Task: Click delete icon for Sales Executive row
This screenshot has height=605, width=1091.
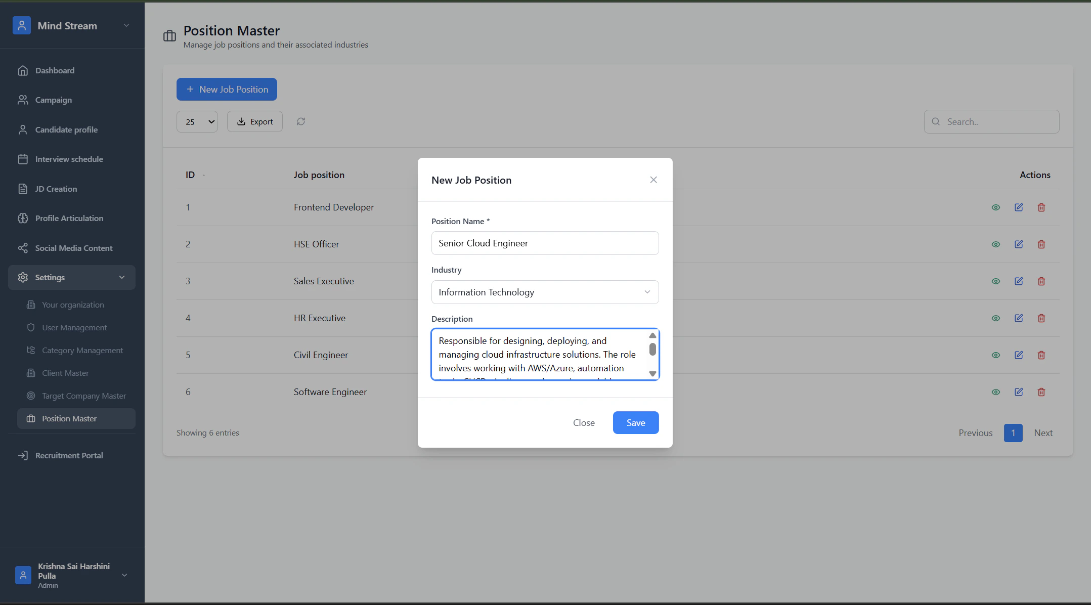Action: click(x=1041, y=281)
